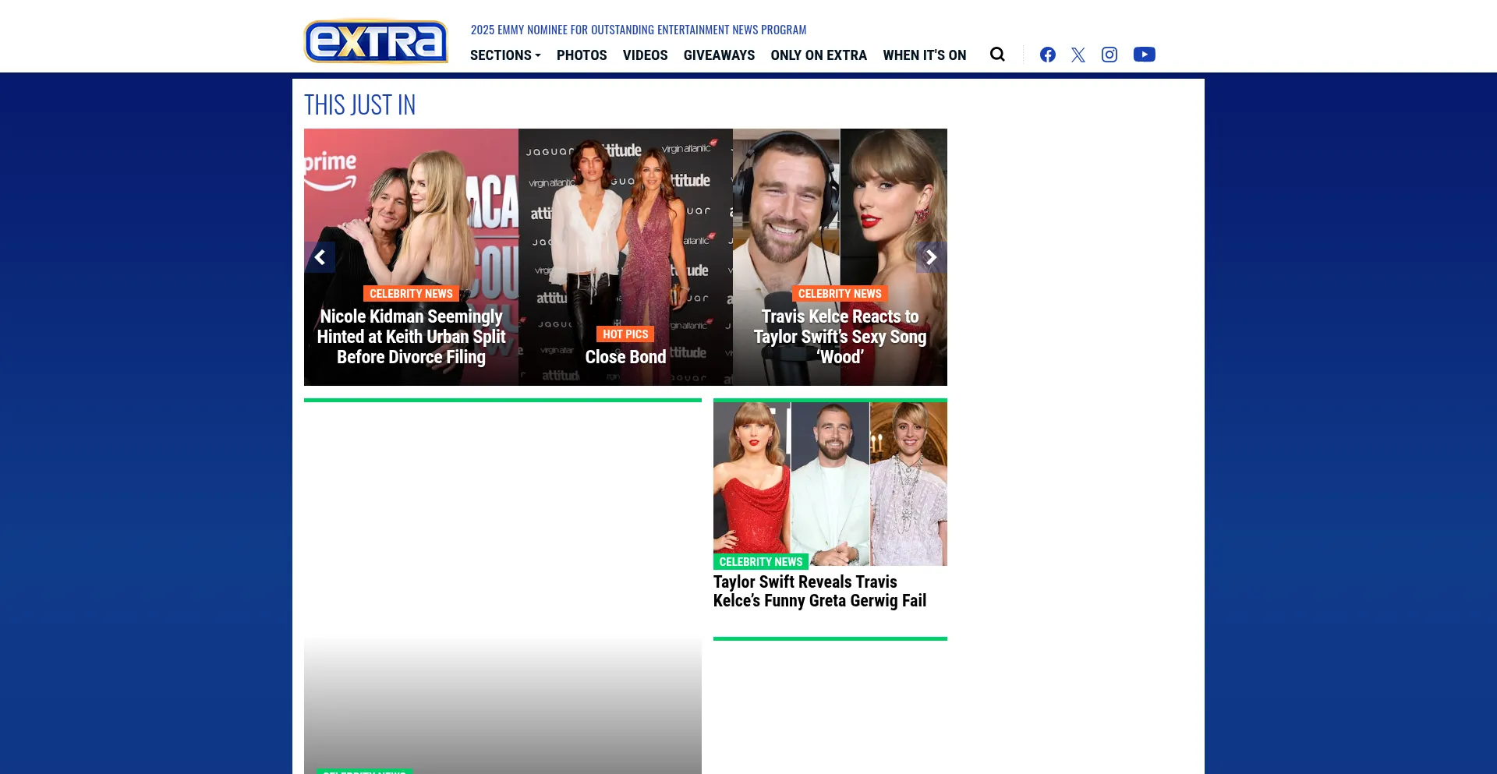This screenshot has height=774, width=1497.
Task: Open the Close Bond hot pics story
Action: point(625,357)
